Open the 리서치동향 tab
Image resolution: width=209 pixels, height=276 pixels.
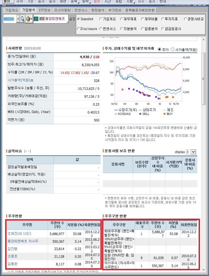pos(62,10)
